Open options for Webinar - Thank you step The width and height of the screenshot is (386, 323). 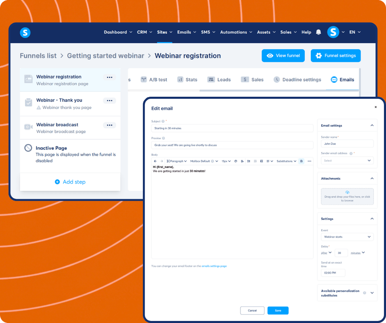[x=110, y=100]
